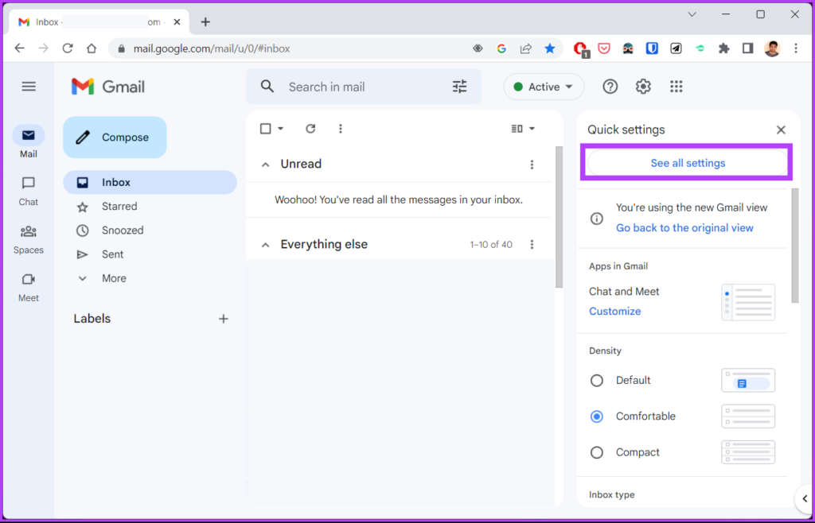Click the message list scrollbar
This screenshot has width=815, height=523.
[560, 217]
